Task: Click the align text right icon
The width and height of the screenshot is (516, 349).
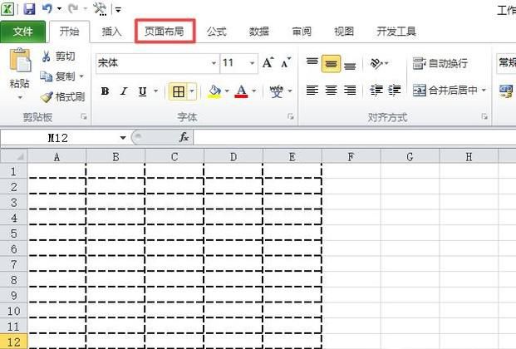Action: [350, 90]
